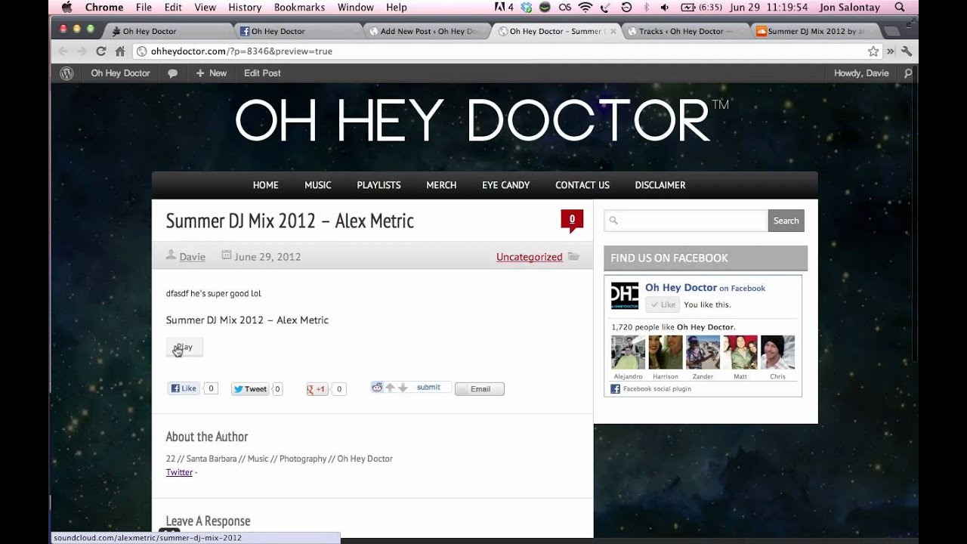This screenshot has height=544, width=967.
Task: Click admin bar search magnifier
Action: pos(908,73)
